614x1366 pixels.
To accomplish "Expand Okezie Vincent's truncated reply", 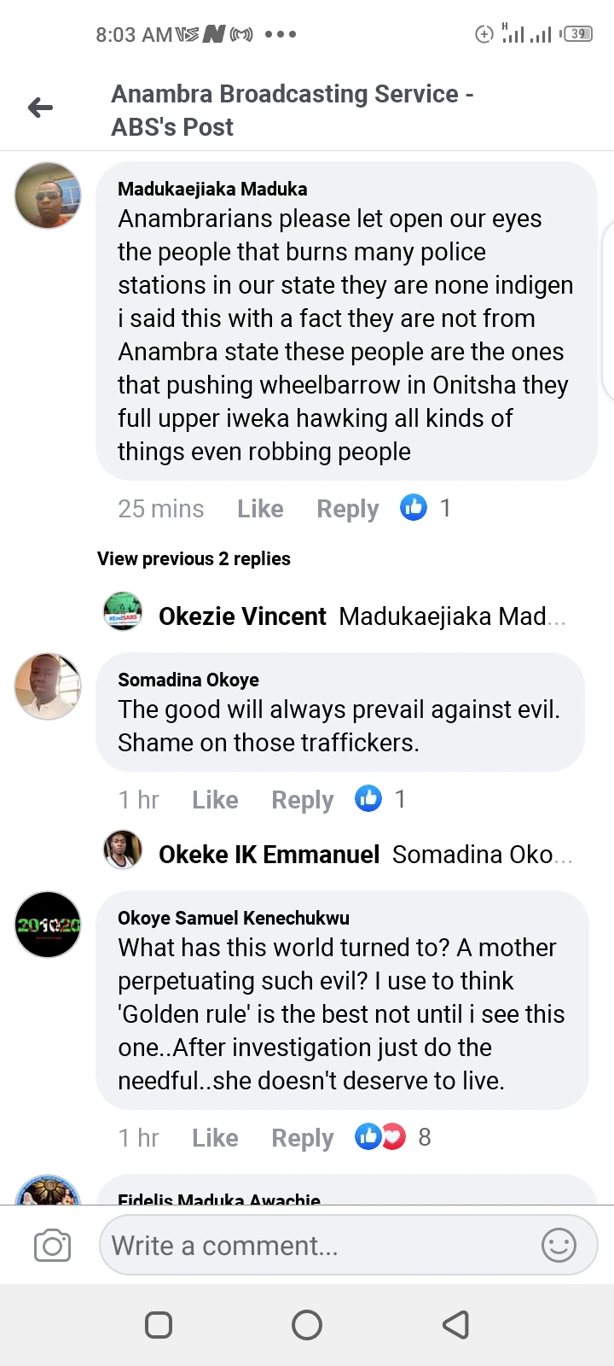I will click(x=451, y=616).
